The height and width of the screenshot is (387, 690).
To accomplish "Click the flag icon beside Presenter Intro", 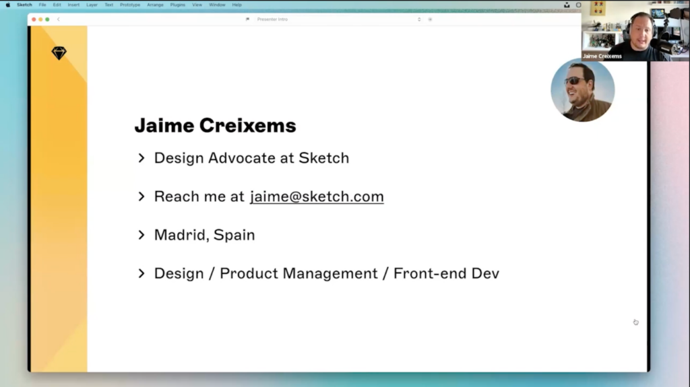I will (x=247, y=20).
